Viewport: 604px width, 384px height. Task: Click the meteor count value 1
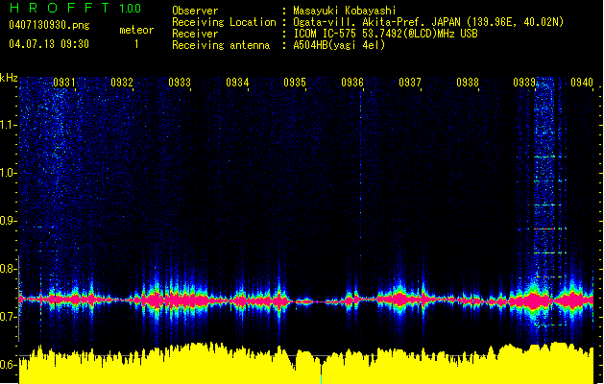click(136, 44)
